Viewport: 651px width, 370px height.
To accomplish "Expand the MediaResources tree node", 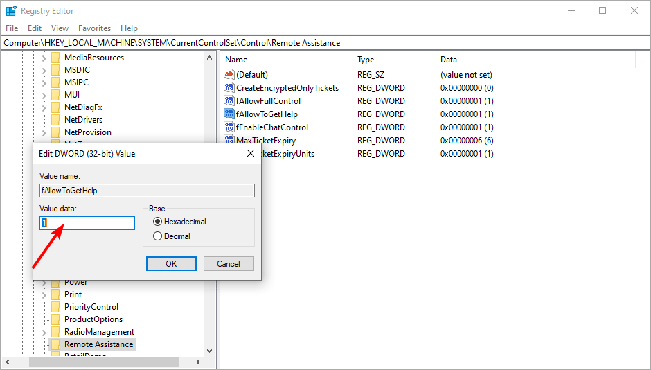I will [x=44, y=58].
